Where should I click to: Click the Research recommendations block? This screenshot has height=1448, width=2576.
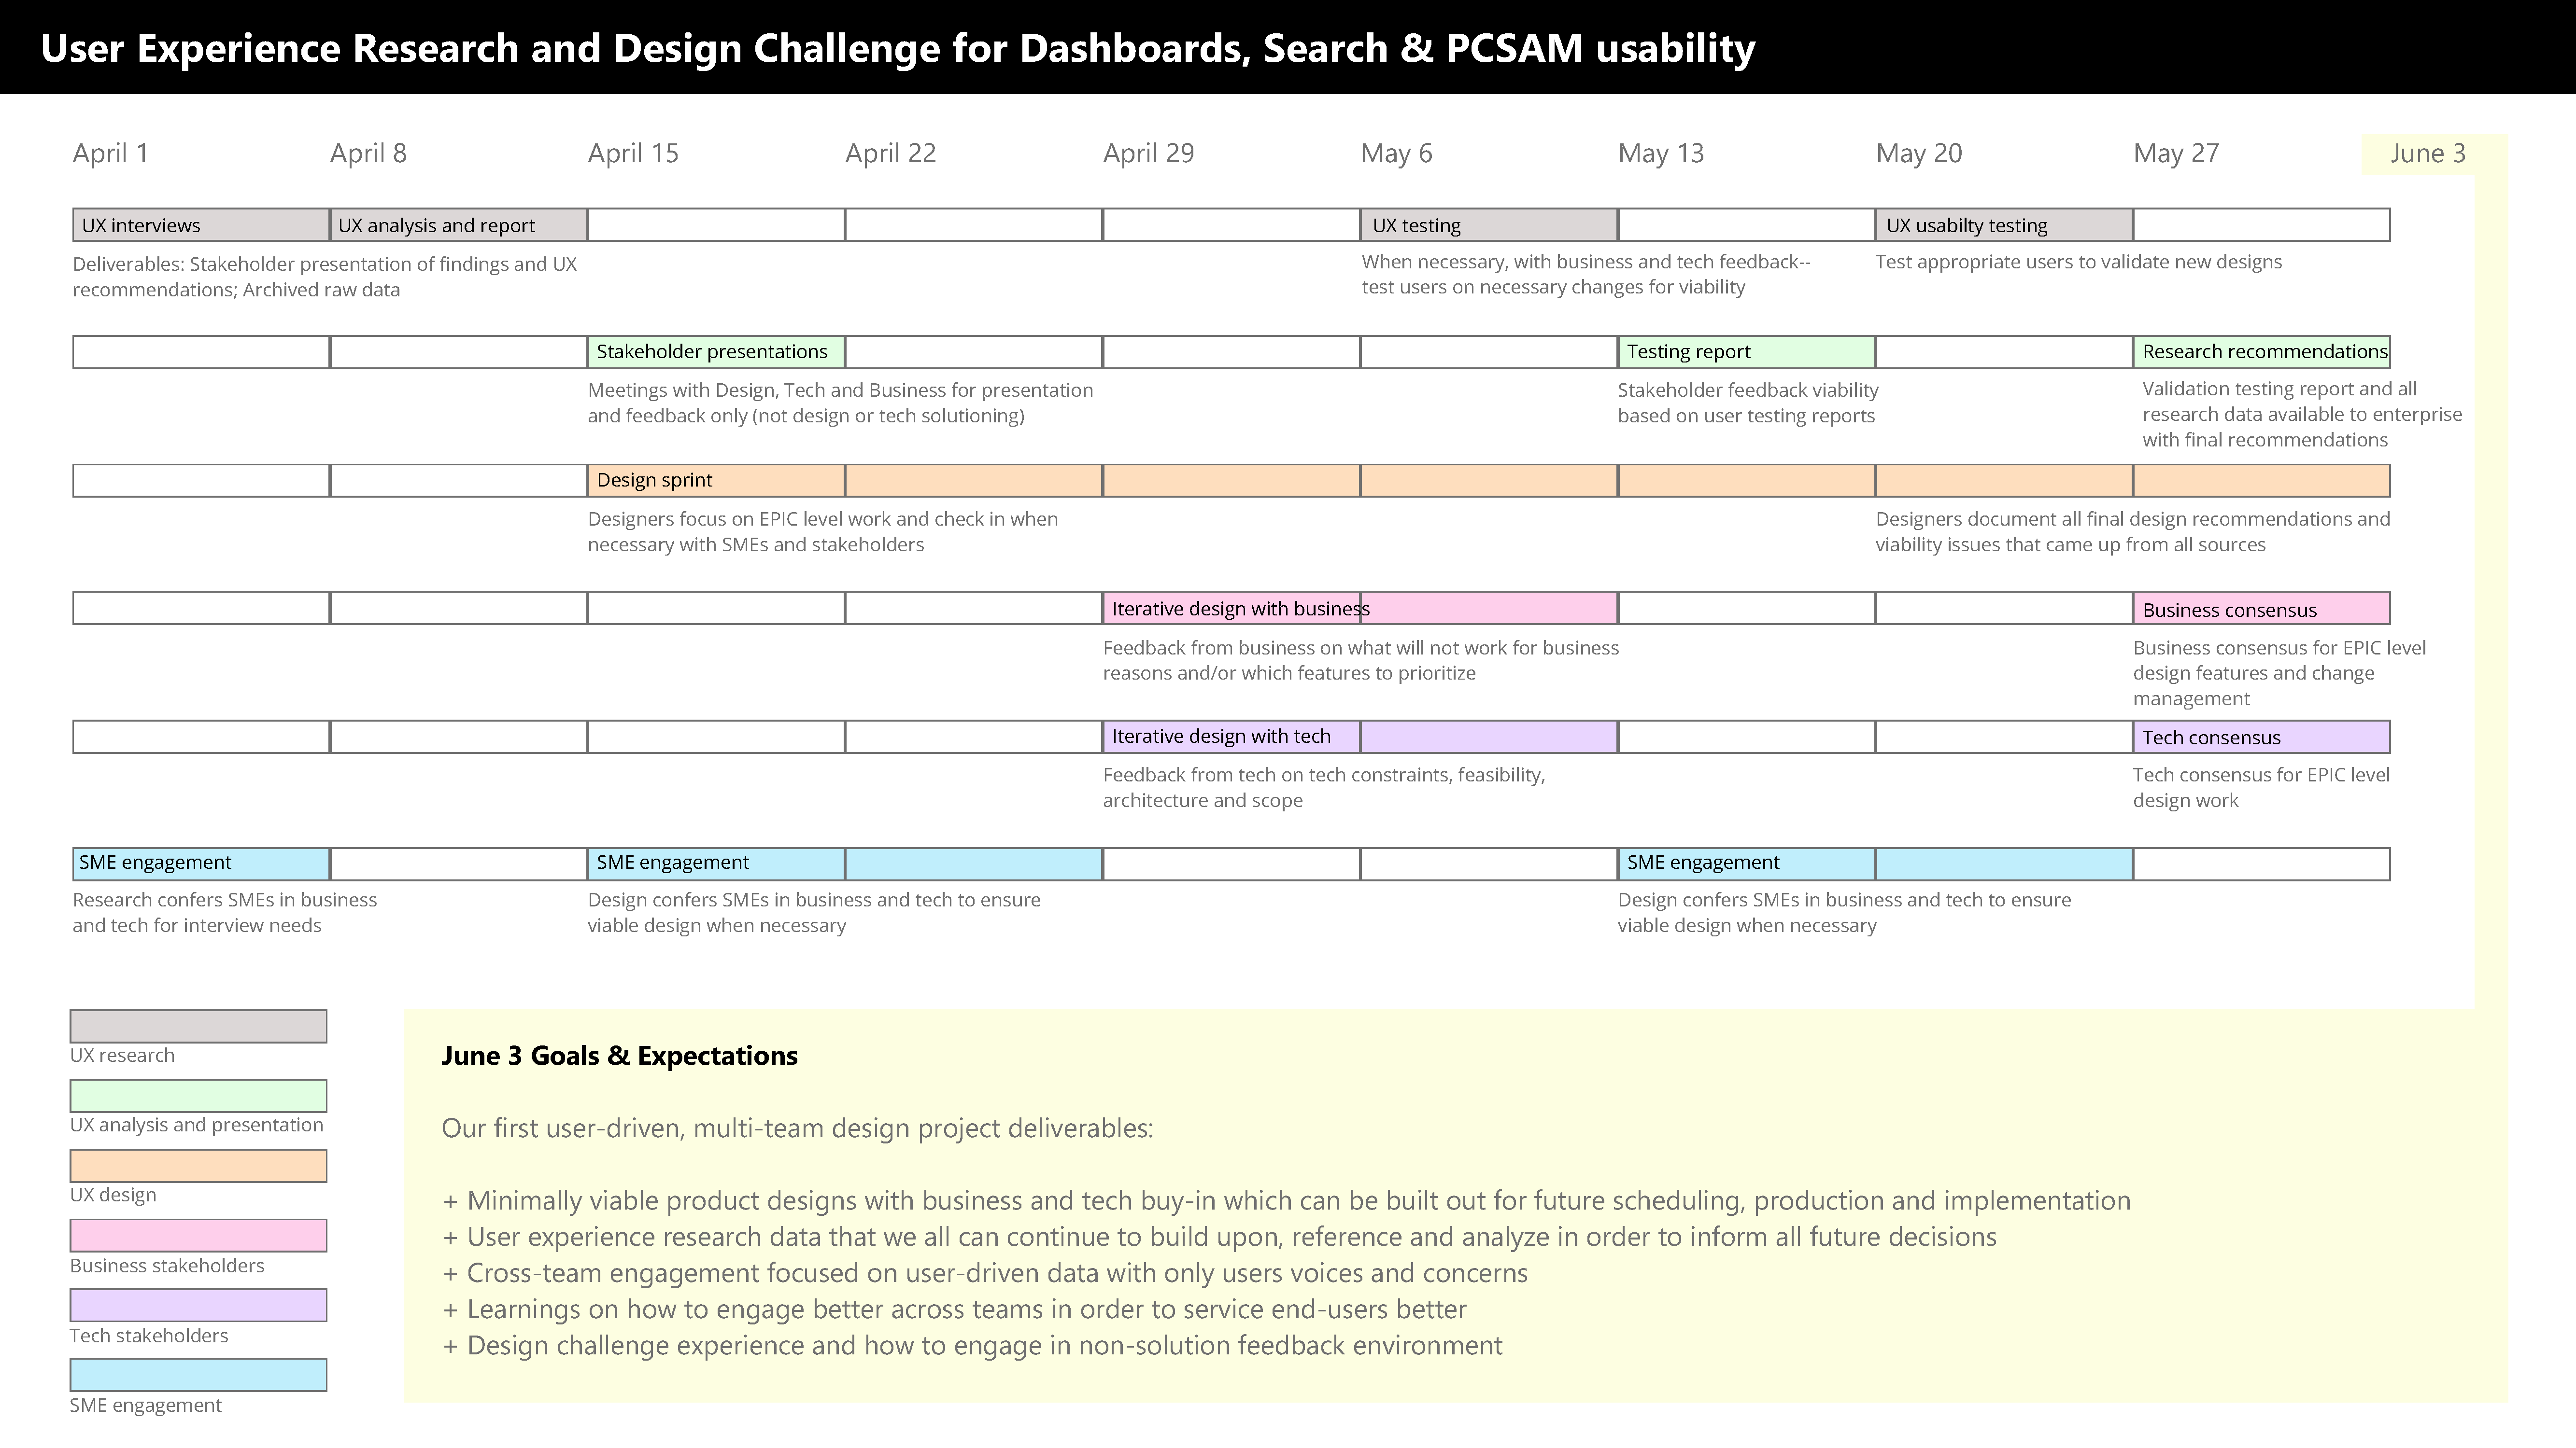[2261, 352]
